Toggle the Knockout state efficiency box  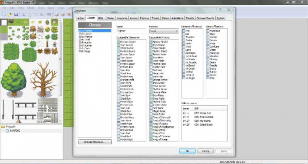[x=208, y=31]
